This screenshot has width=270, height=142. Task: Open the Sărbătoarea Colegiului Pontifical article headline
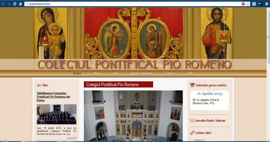click(53, 97)
